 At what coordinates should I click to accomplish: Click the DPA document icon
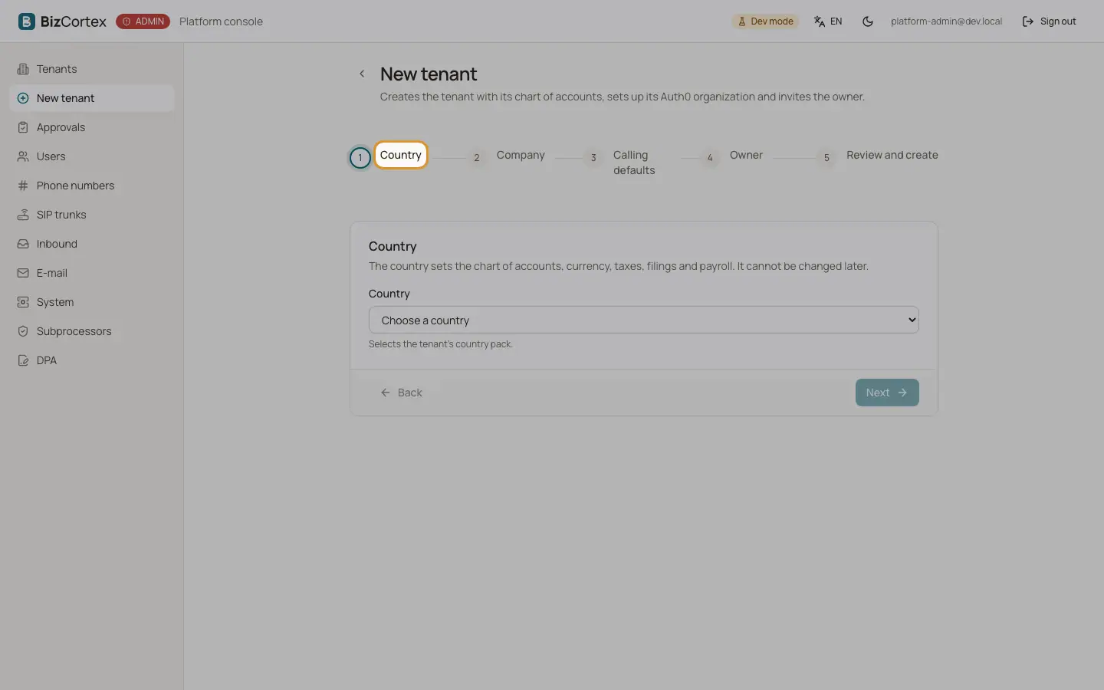[23, 360]
